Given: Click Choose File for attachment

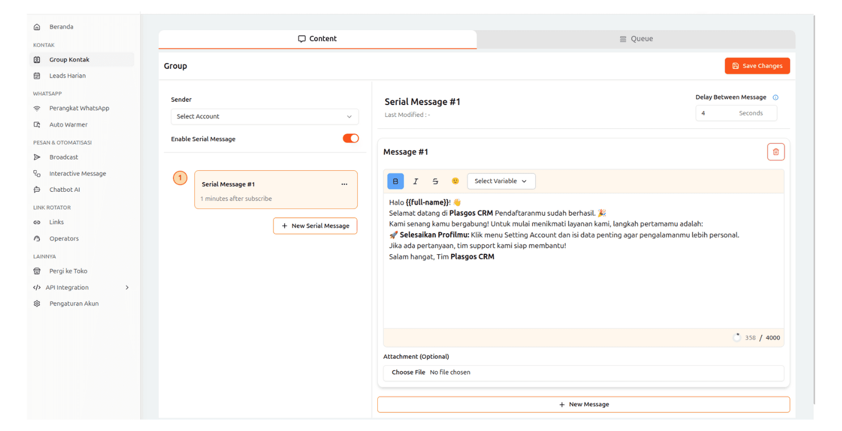Looking at the screenshot, I should tap(409, 373).
